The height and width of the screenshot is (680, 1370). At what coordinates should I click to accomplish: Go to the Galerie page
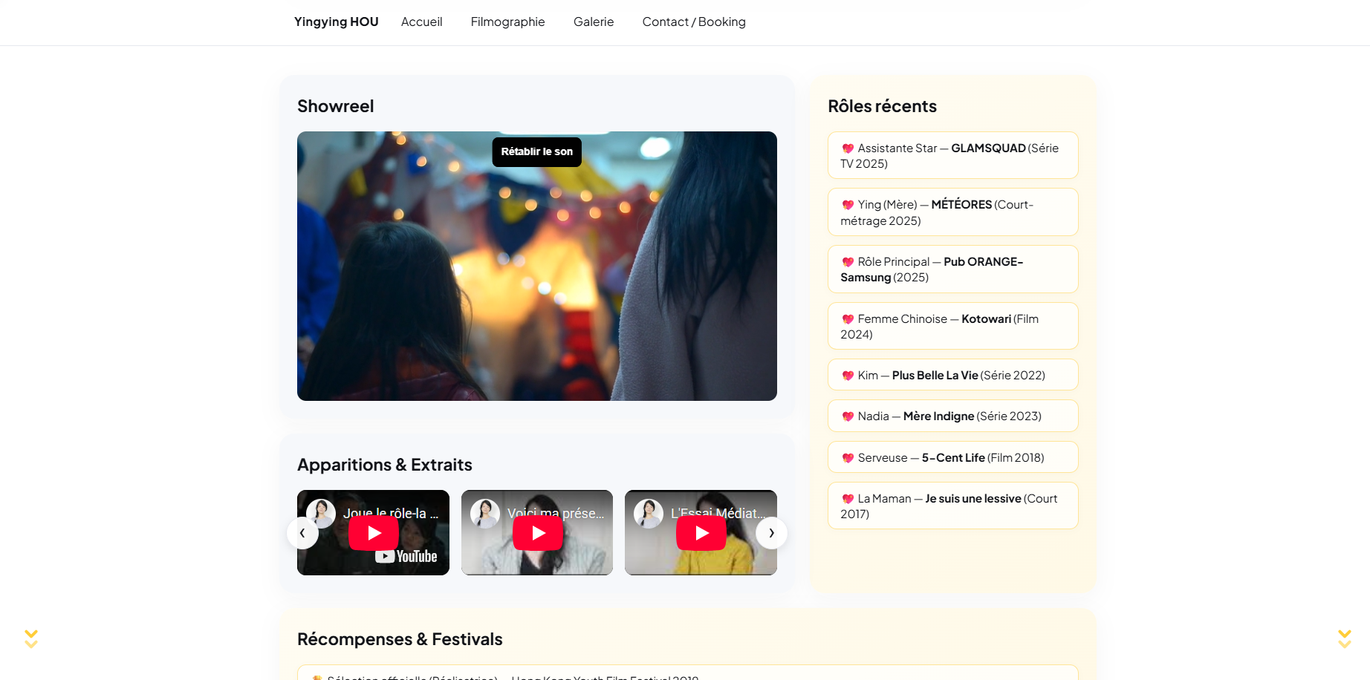coord(594,22)
